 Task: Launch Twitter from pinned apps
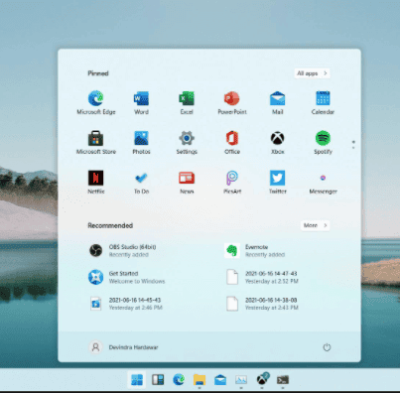(277, 182)
